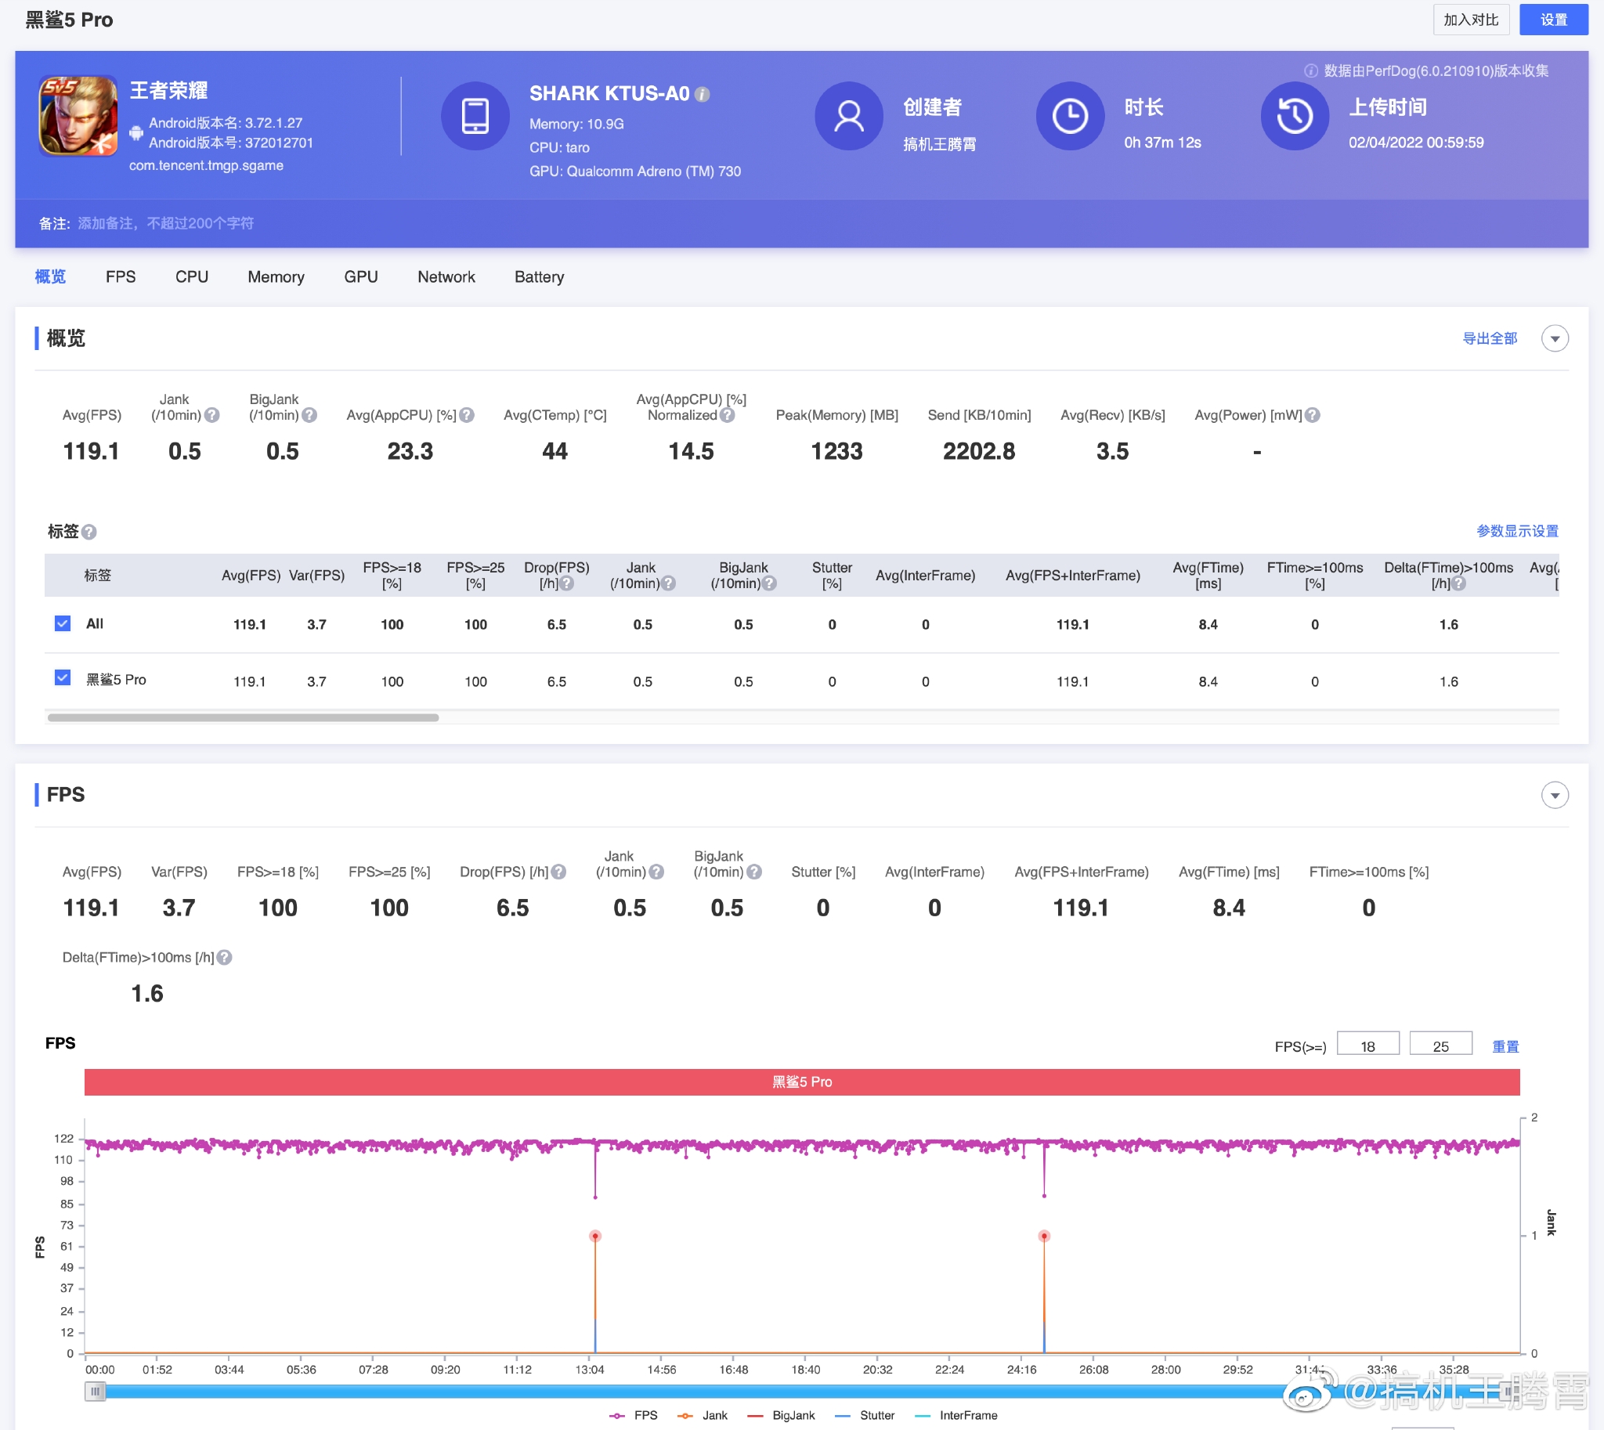
Task: Toggle the All row checkbox
Action: click(63, 624)
